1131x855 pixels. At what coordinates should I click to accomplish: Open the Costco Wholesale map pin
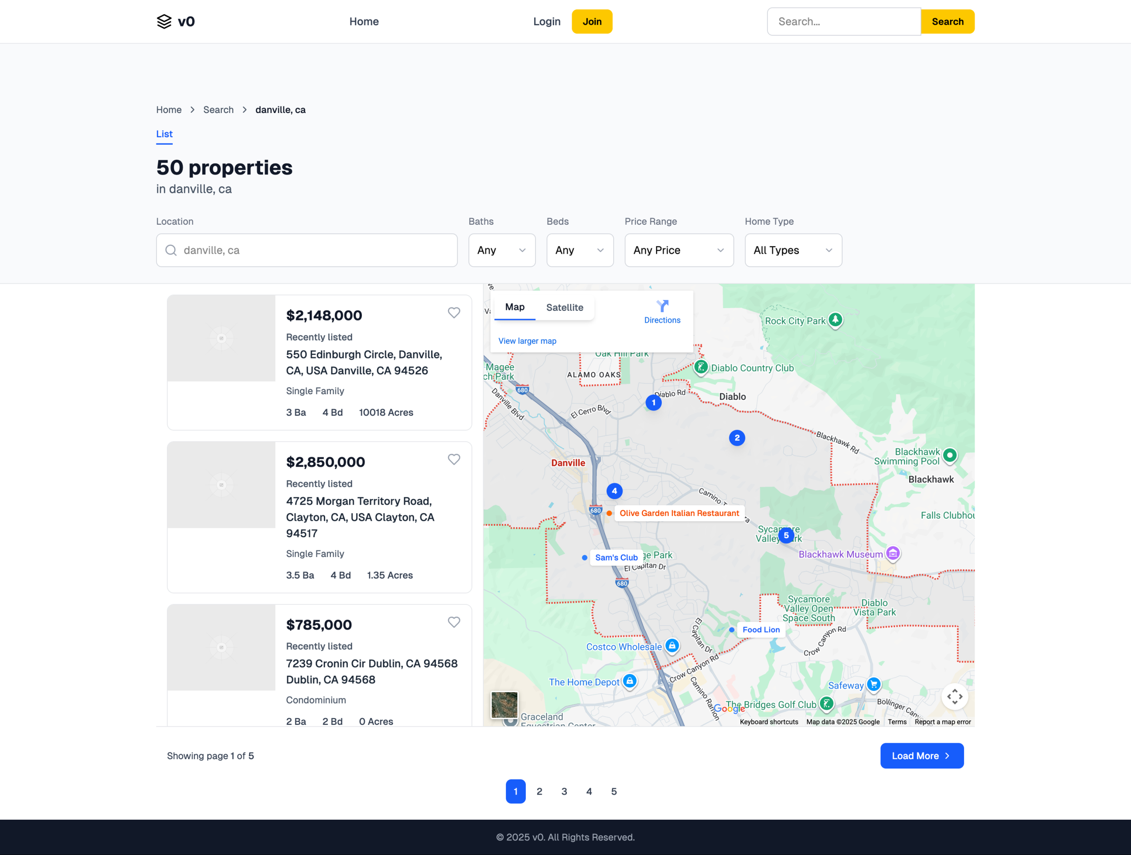[672, 646]
